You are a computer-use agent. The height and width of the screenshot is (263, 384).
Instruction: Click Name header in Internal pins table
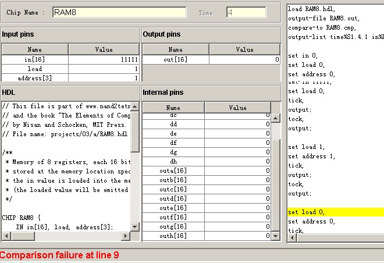coord(173,108)
